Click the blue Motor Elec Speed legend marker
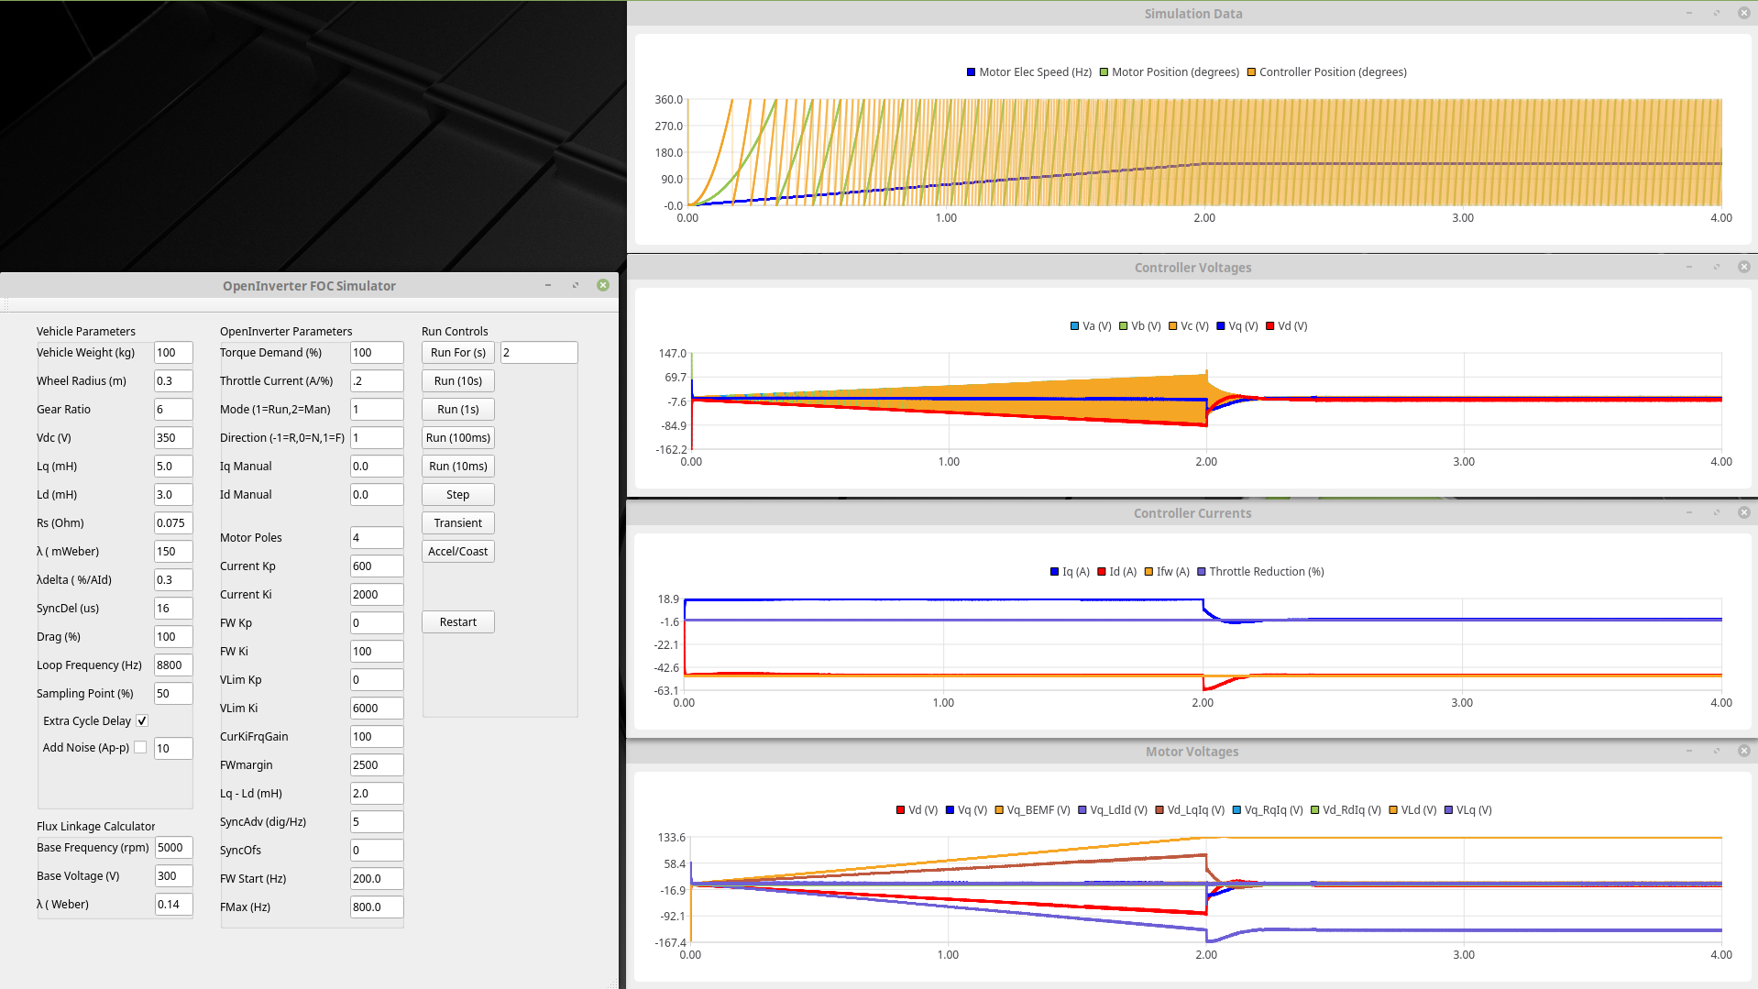Screen dimensions: 1758x989 coord(971,72)
